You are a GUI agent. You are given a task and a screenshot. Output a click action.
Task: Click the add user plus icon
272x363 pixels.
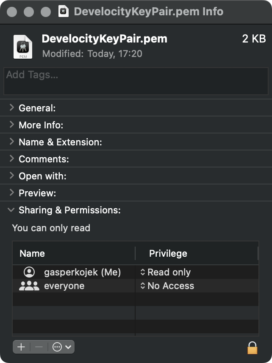(21, 347)
